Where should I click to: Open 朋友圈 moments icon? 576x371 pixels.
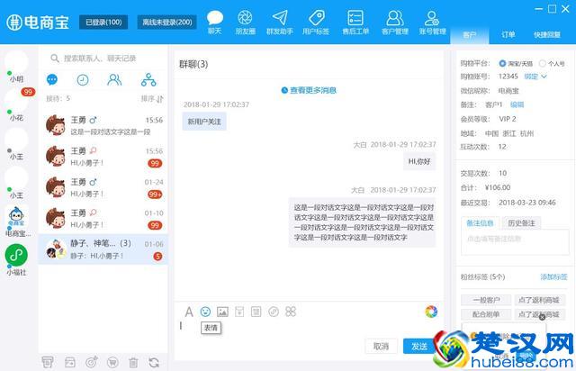click(245, 22)
